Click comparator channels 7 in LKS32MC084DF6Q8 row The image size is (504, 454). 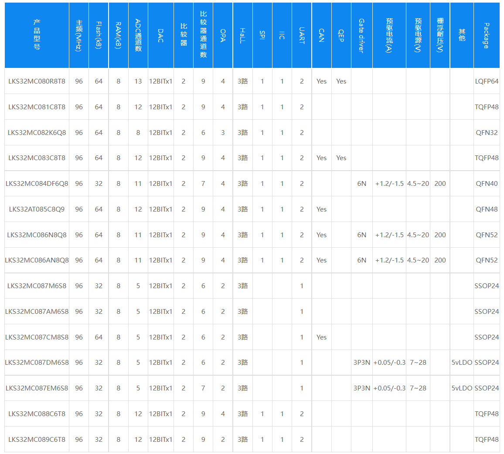pyautogui.click(x=203, y=184)
